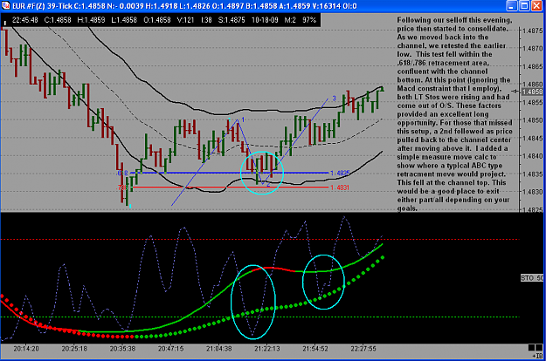Click the .618 retracement label
Screen dimensions: 546x361
pos(122,173)
